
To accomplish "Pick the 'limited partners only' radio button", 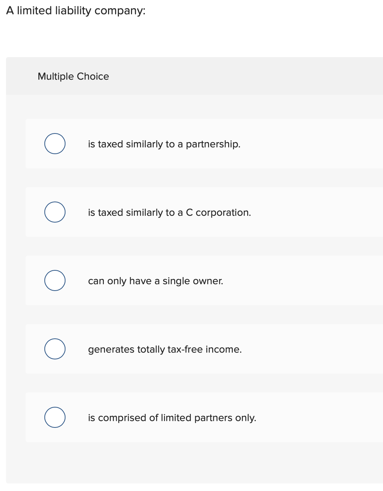I will (55, 417).
